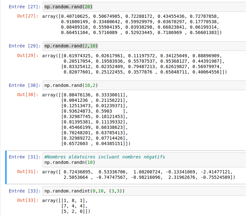Click the 20-element array output of Out[27]
The height and width of the screenshot is (217, 246).
[x=132, y=24]
